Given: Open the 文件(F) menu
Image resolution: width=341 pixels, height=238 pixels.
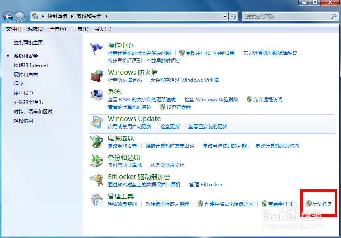Looking at the screenshot, I should click(13, 29).
